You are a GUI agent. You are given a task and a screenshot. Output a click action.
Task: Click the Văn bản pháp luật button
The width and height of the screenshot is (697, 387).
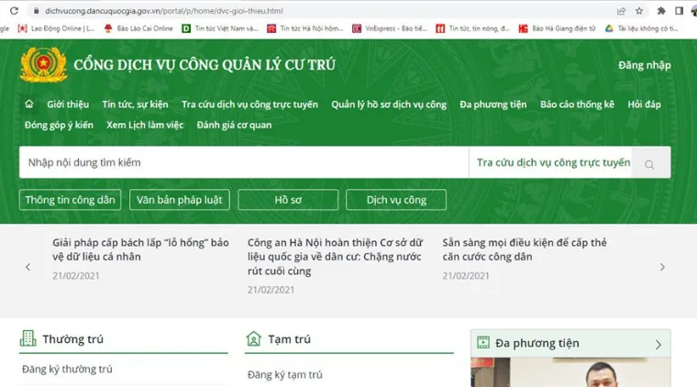pyautogui.click(x=180, y=200)
